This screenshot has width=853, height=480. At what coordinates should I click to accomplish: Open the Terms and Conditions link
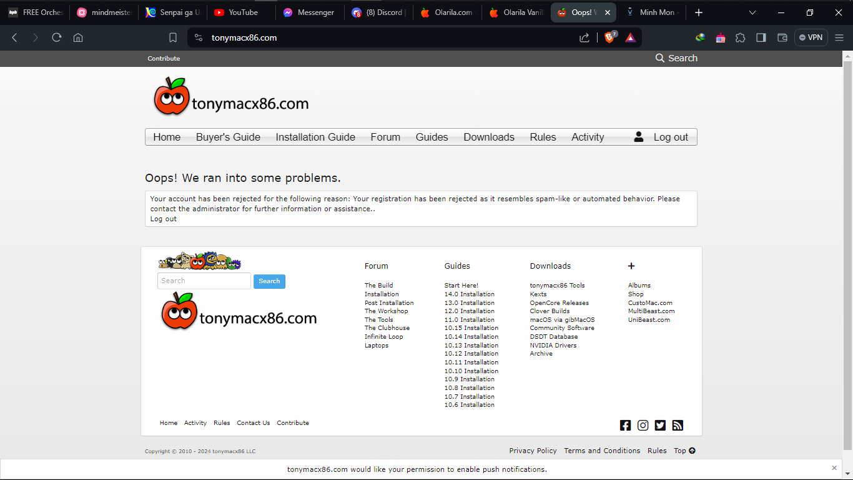pyautogui.click(x=602, y=451)
